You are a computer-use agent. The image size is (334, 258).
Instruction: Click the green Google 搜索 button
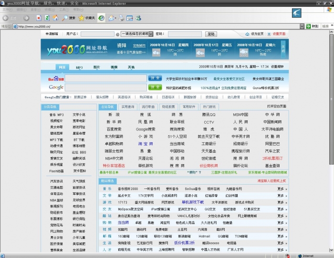pyautogui.click(x=155, y=87)
